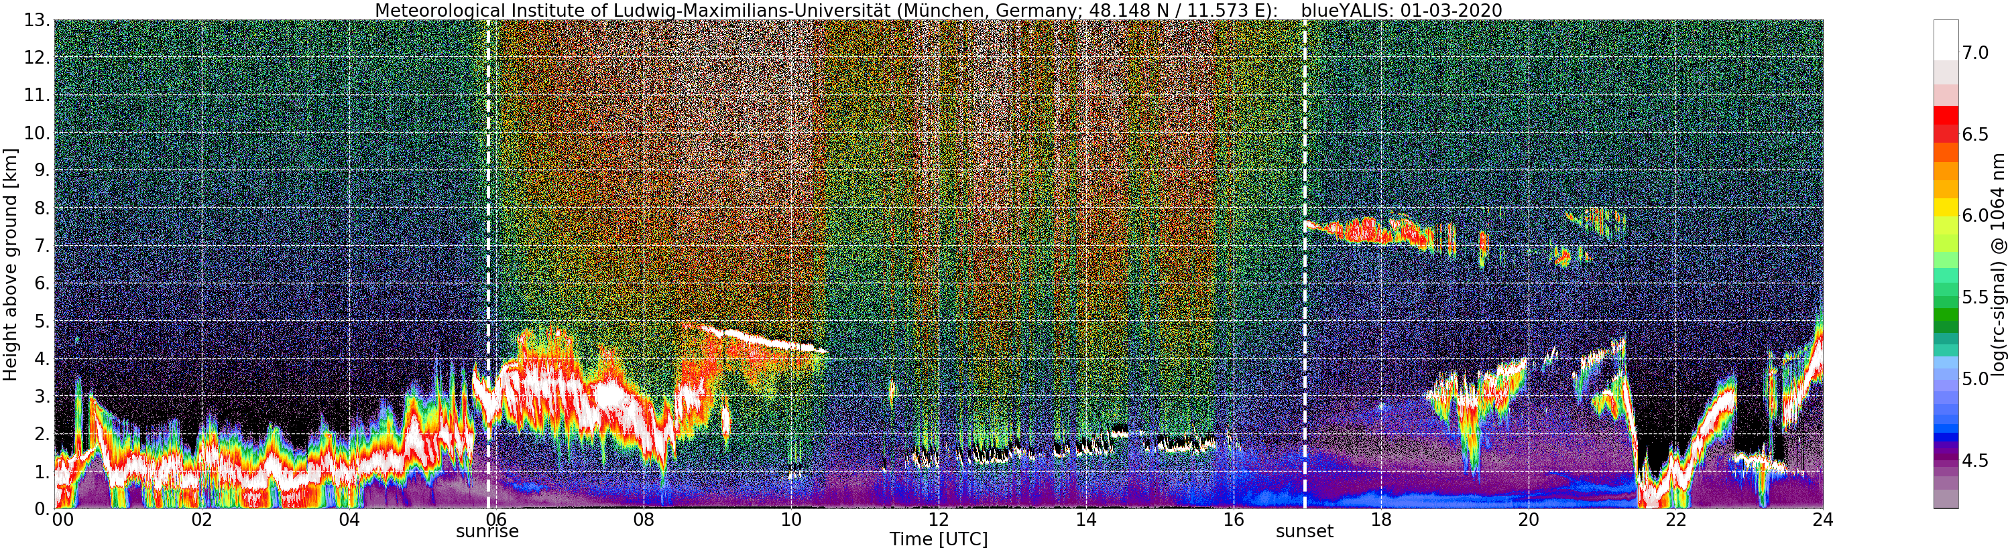Click the y-axis tick label '8.'
Image resolution: width=2012 pixels, height=552 pixels.
click(x=42, y=208)
